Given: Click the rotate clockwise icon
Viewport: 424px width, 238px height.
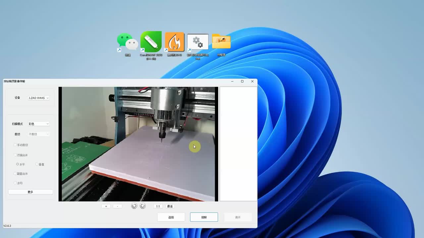Looking at the screenshot, I should pyautogui.click(x=142, y=206).
